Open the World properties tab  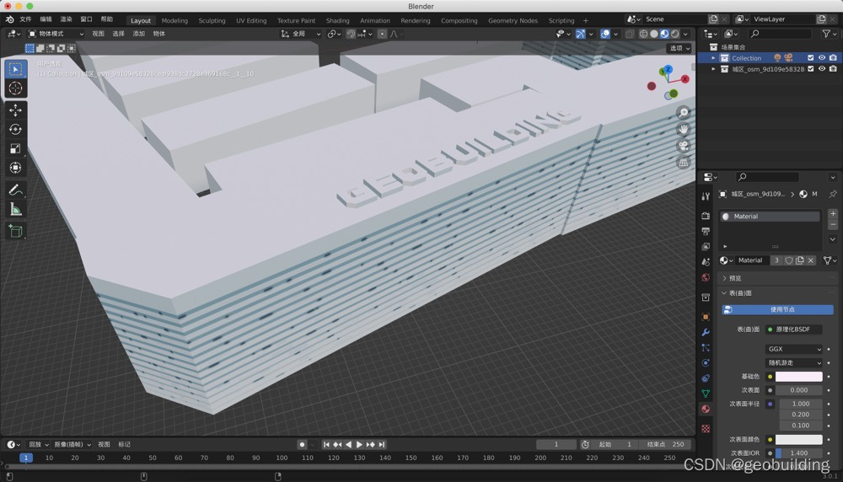[706, 277]
